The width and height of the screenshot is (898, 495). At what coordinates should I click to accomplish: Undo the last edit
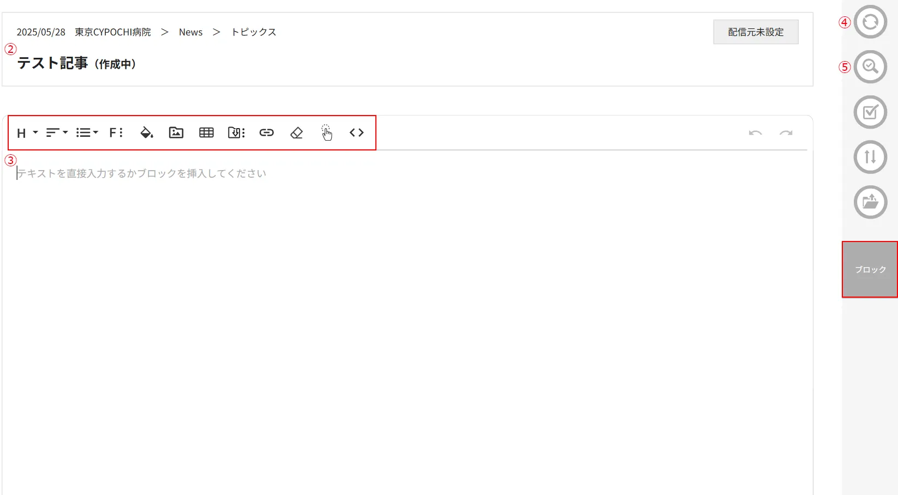click(x=755, y=132)
